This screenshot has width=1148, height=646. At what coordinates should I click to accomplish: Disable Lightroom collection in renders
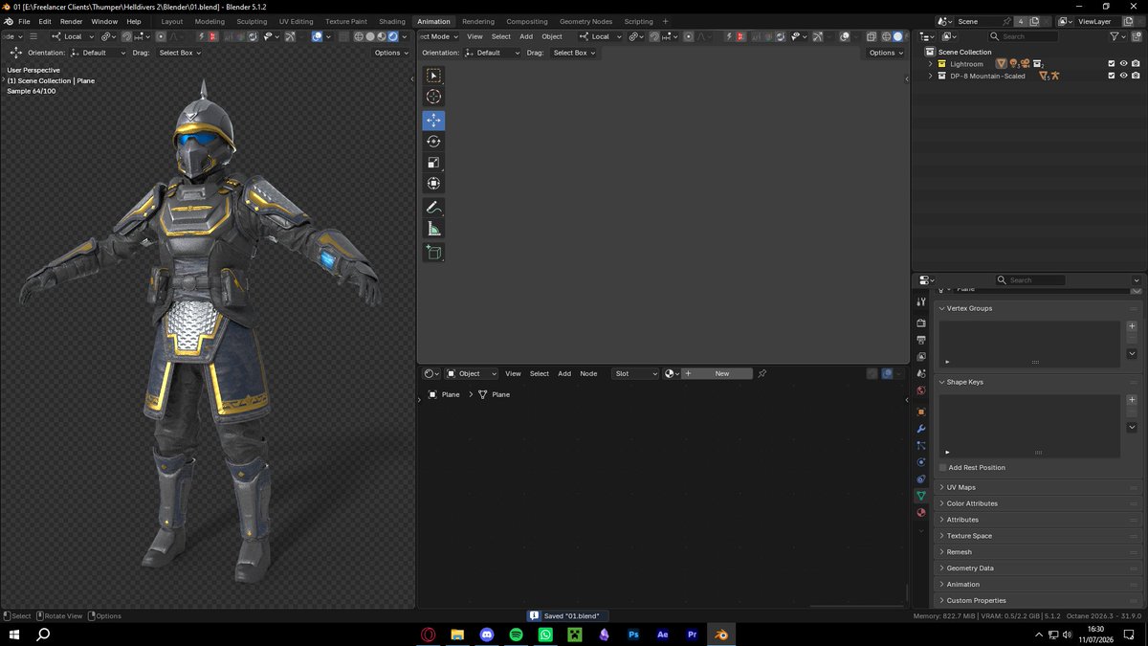pos(1136,64)
